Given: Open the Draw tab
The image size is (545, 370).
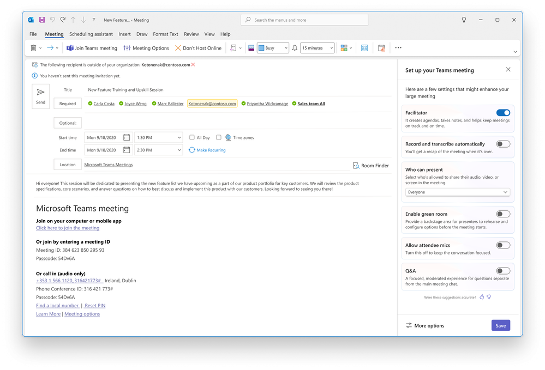Looking at the screenshot, I should click(142, 34).
